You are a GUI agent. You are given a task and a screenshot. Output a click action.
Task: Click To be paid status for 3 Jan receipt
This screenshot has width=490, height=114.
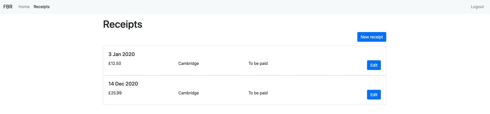click(x=258, y=63)
